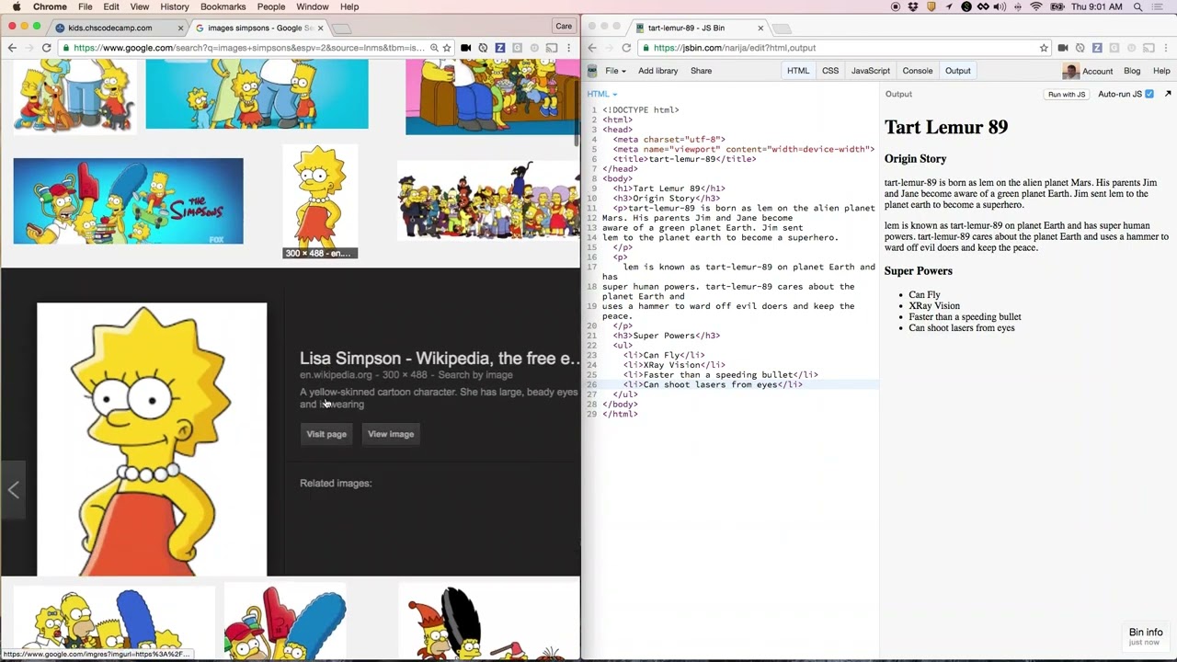The width and height of the screenshot is (1177, 662).
Task: Select the small Lisa Simpson thumbnail
Action: [319, 201]
